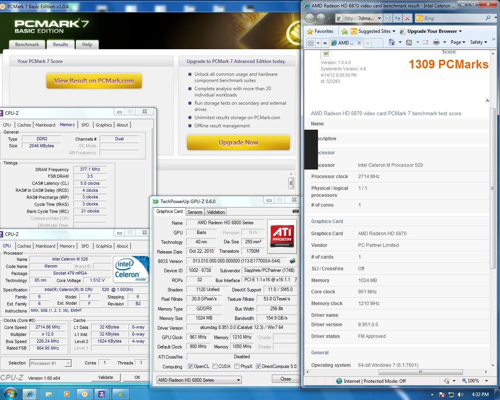Click the red stop loading icon

tap(407, 18)
